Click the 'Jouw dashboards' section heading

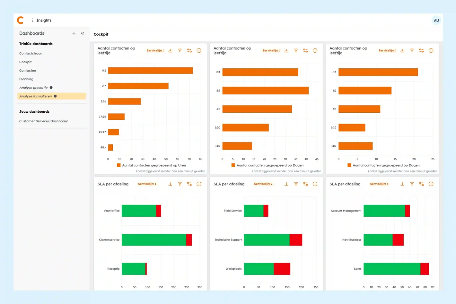(34, 112)
